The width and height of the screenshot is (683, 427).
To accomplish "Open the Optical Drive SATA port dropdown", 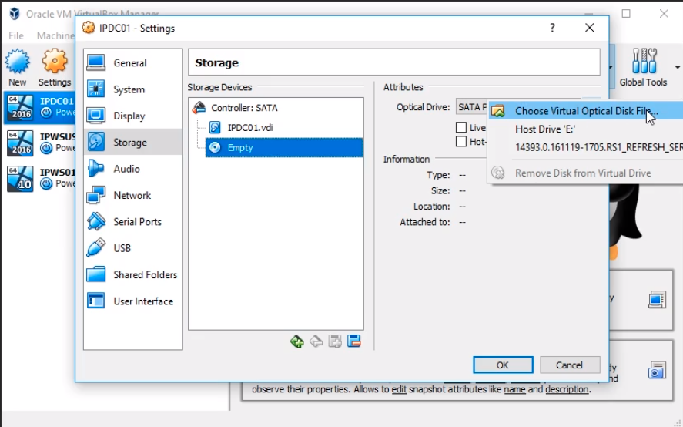I will point(471,107).
